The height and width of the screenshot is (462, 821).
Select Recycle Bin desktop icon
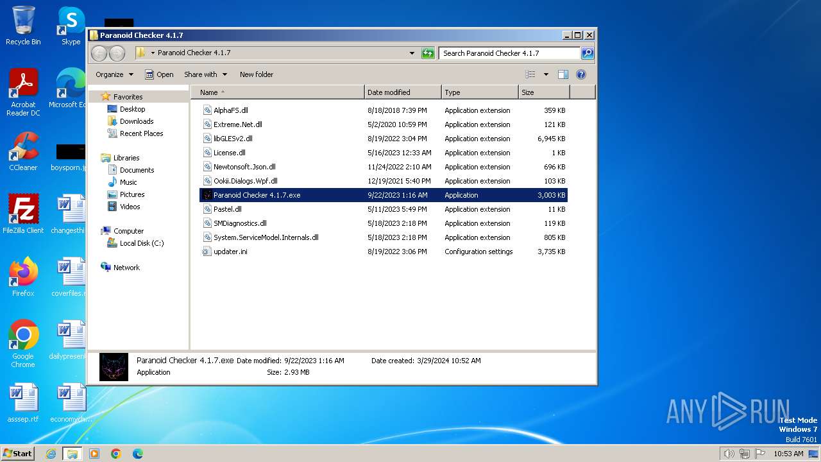23,26
